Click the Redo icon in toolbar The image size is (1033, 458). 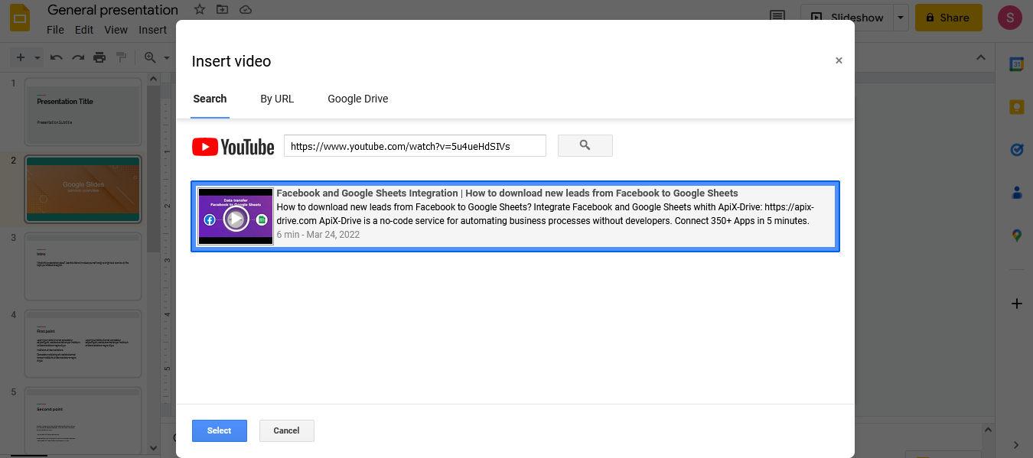[x=77, y=57]
